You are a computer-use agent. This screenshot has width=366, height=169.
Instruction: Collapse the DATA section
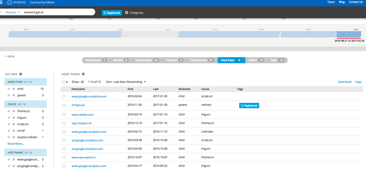tap(10, 57)
